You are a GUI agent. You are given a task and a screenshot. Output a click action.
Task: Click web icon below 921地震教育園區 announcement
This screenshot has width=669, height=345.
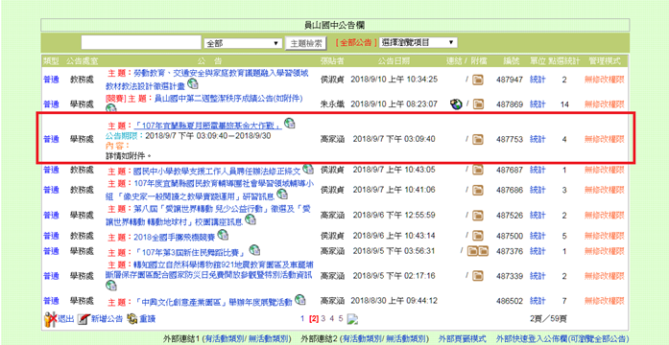tap(110, 287)
